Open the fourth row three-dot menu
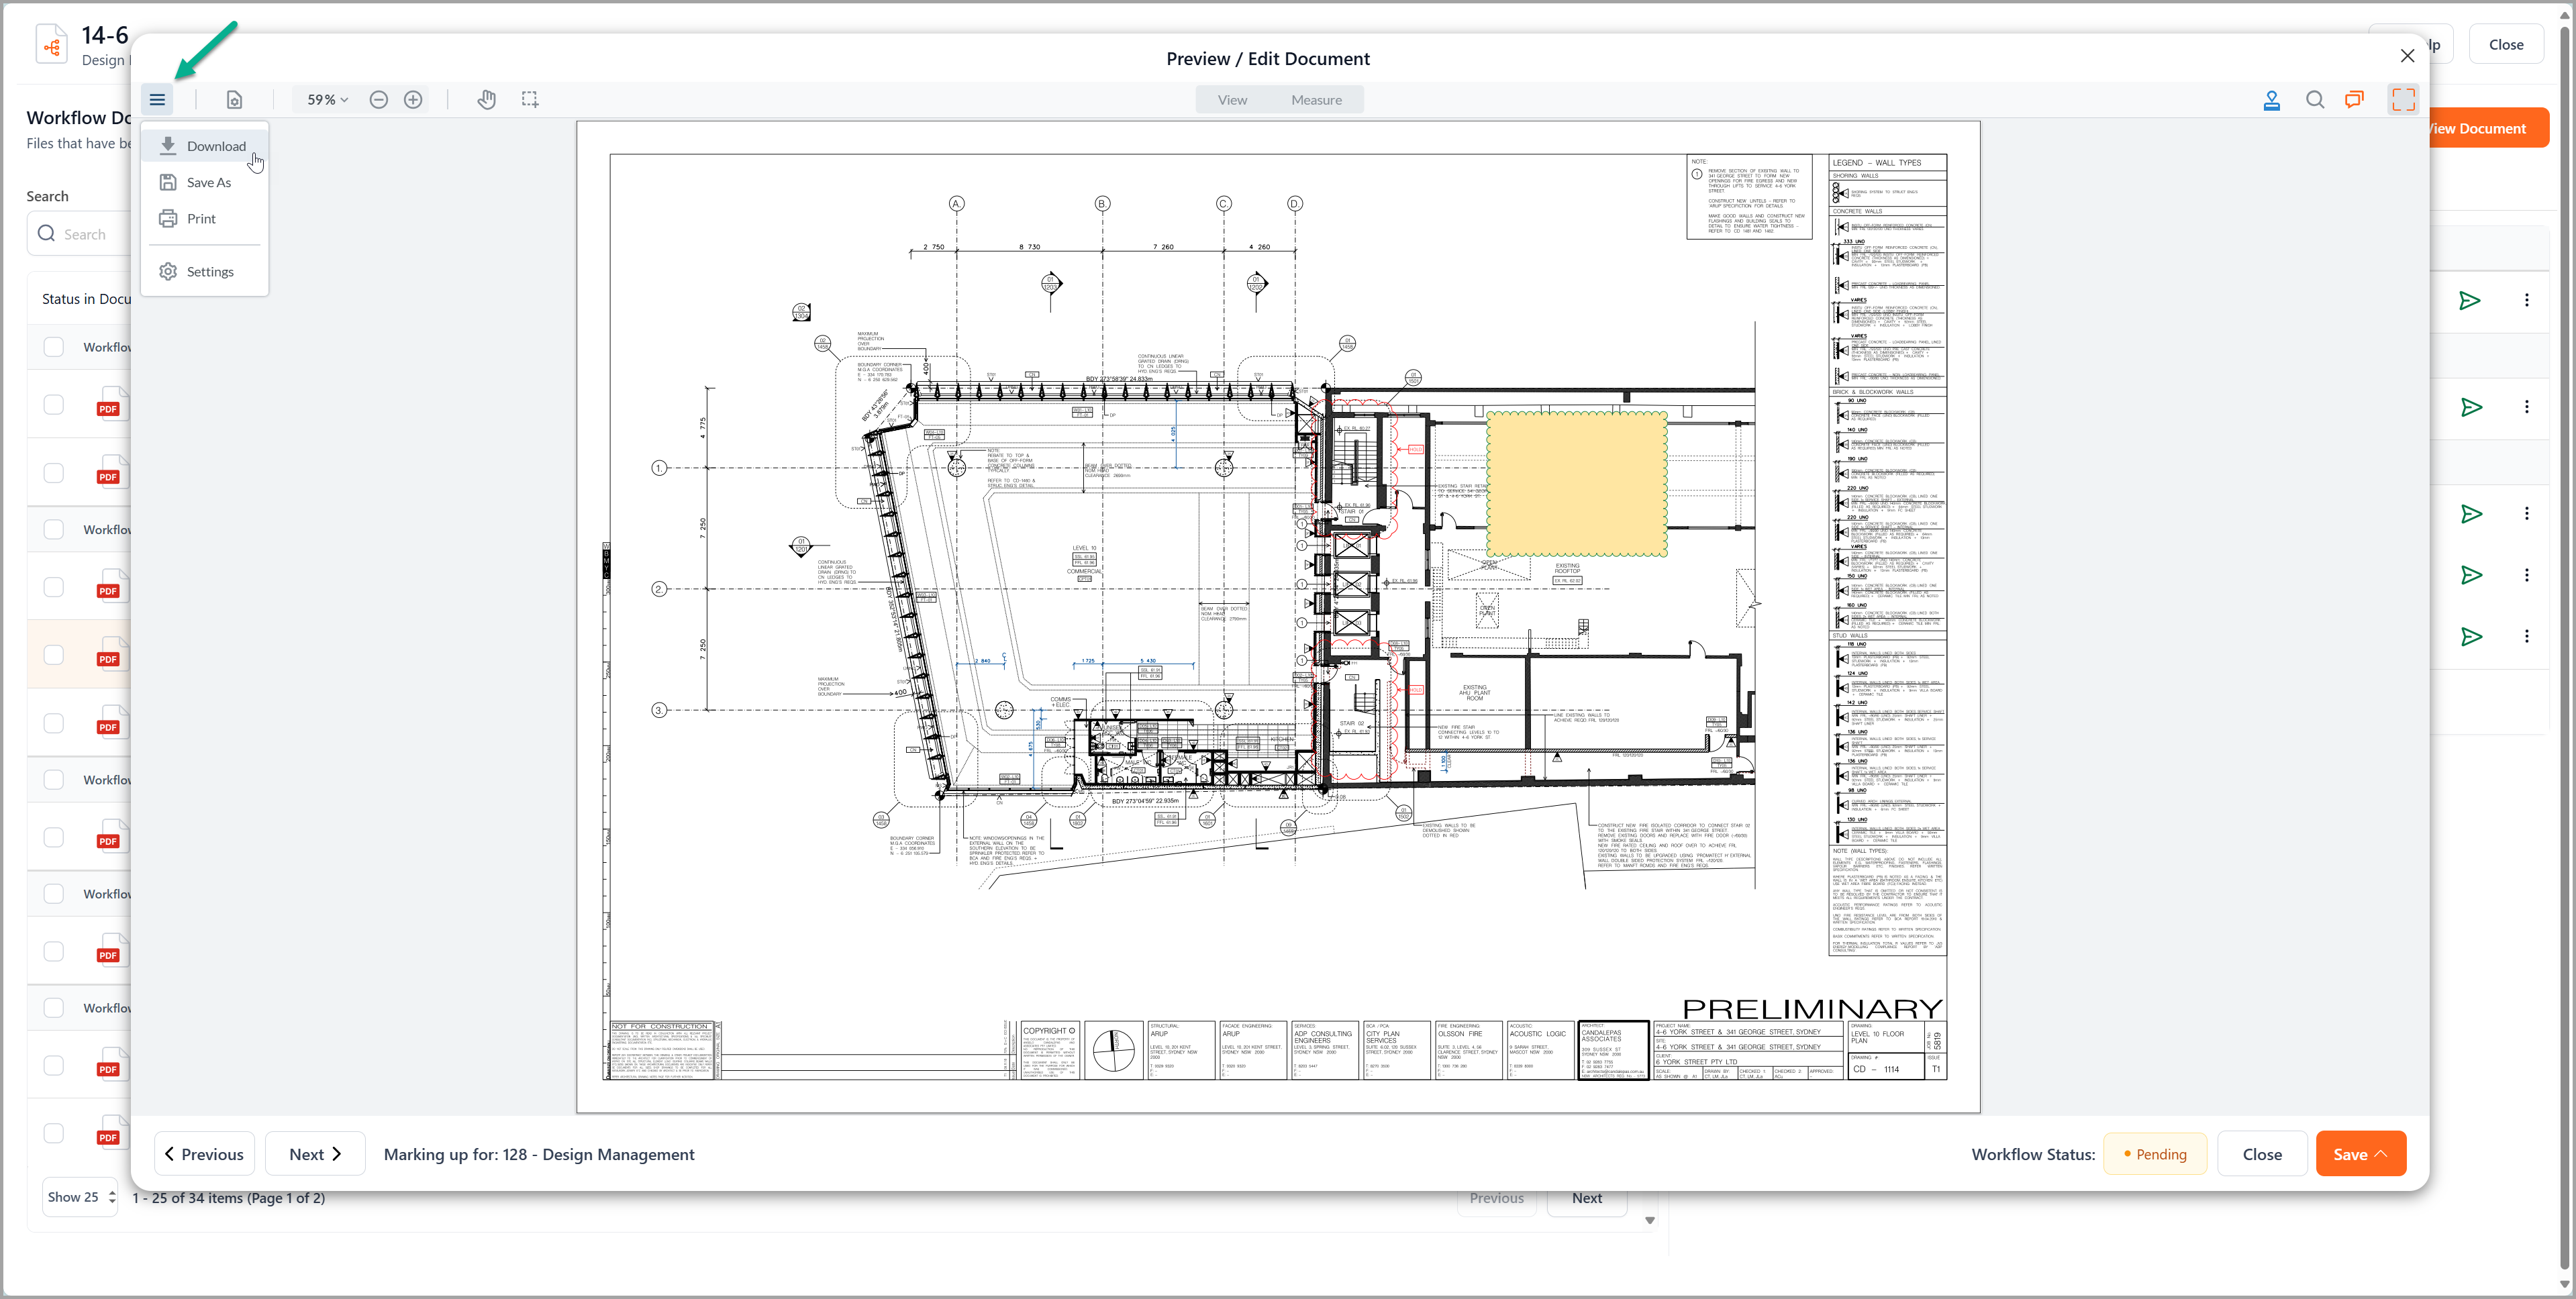The height and width of the screenshot is (1299, 2576). 2527,575
